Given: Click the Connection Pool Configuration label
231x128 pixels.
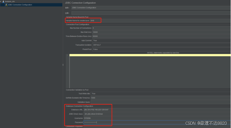Looking at the screenshot, I should [77, 24].
